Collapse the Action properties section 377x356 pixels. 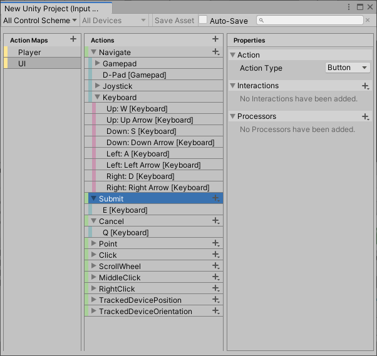pos(232,55)
